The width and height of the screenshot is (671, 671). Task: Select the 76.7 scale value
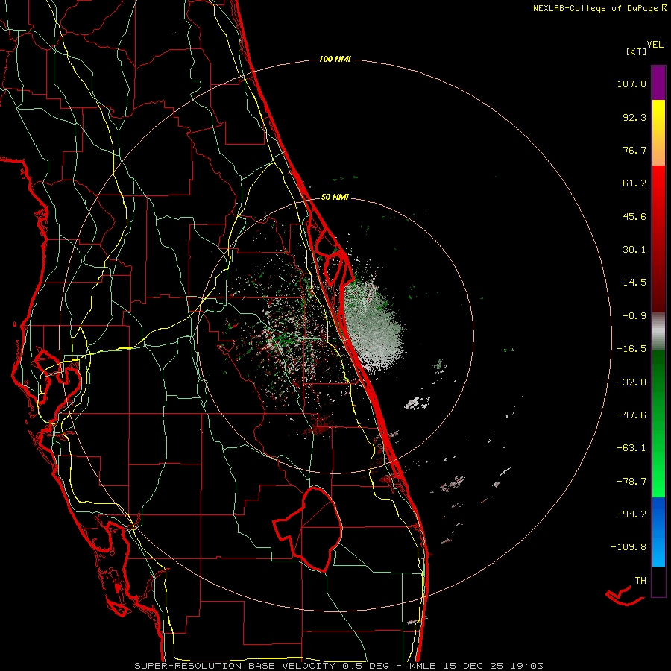tap(634, 150)
